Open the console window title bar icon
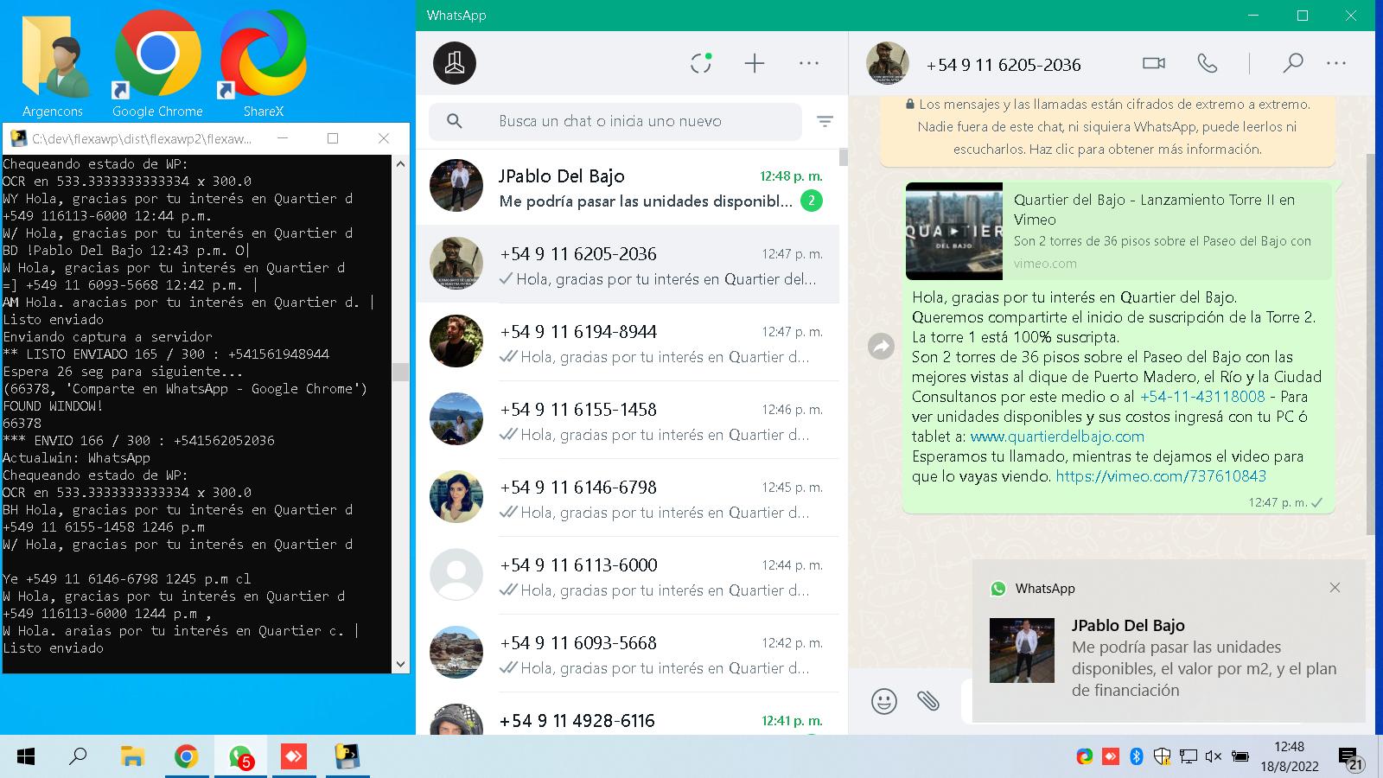 (17, 138)
